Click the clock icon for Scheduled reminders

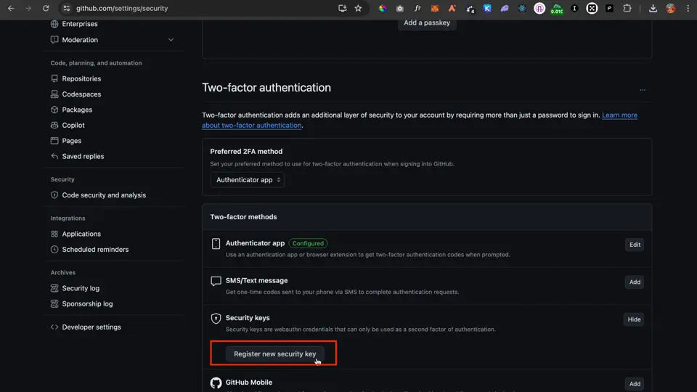tap(54, 249)
